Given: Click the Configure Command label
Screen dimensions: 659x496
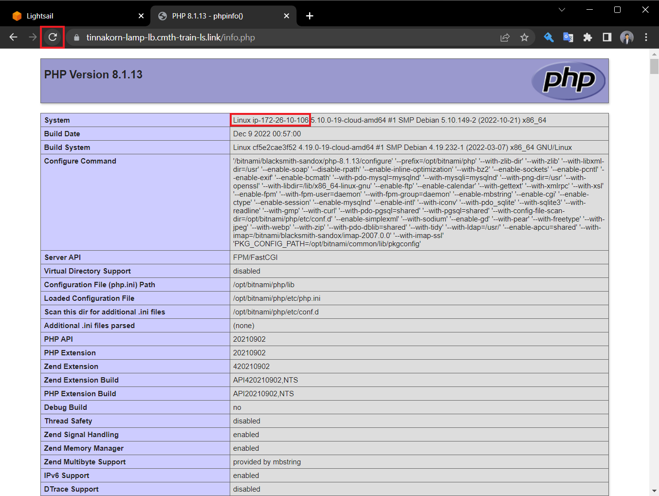Looking at the screenshot, I should (80, 161).
